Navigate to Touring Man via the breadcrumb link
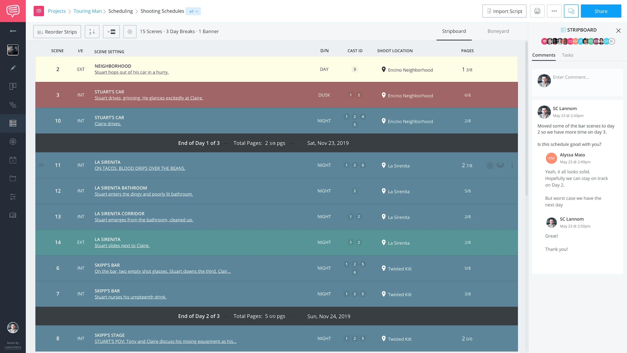 coord(88,11)
